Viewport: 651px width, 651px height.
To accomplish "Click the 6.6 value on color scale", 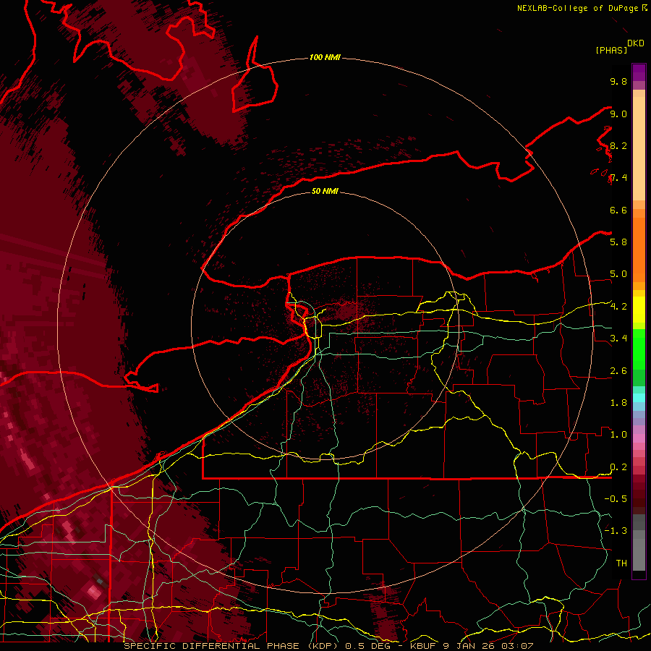I will (618, 210).
